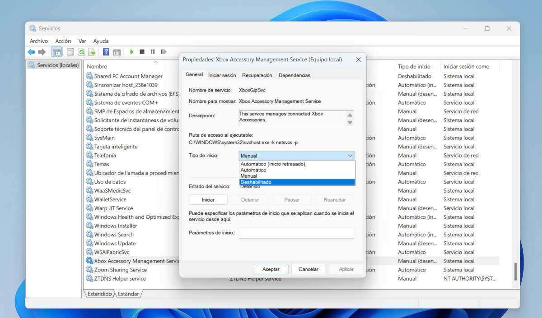Viewport: 542px width, 318px height.
Task: Switch to the Dependencias tab
Action: click(x=294, y=75)
